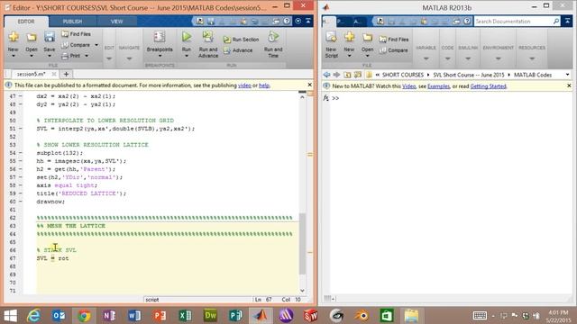Click the Editor help question mark icon
The width and height of the screenshot is (577, 324).
click(x=287, y=22)
